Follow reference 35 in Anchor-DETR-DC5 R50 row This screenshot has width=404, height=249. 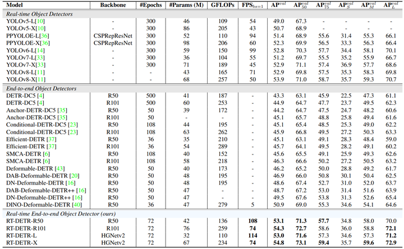click(62, 110)
